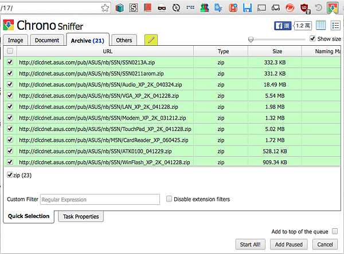Uncheck the S5N0213A.zip row checkbox
The height and width of the screenshot is (254, 344).
tap(10, 62)
